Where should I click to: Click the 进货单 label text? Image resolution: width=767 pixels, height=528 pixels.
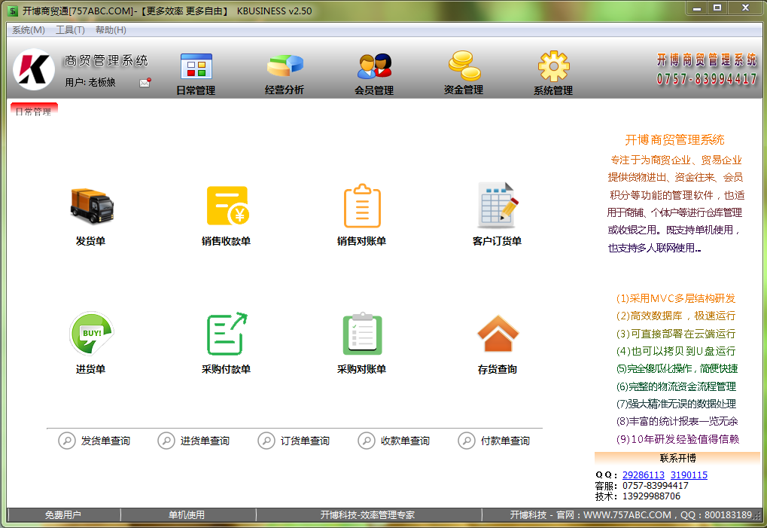tap(90, 369)
